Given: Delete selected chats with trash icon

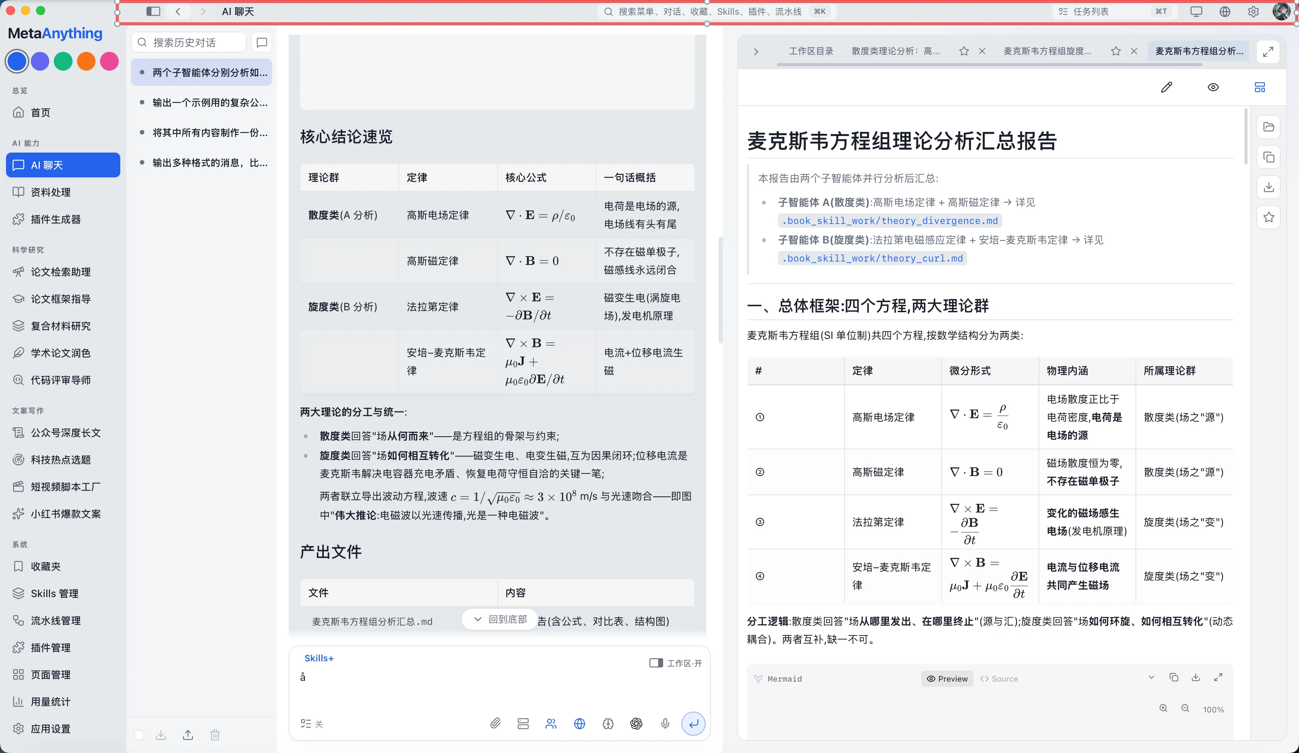Looking at the screenshot, I should pos(215,735).
